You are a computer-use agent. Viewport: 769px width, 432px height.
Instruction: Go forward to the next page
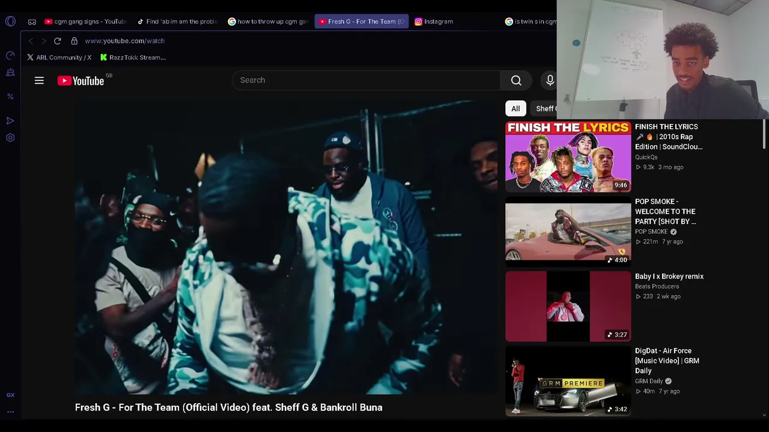coord(43,41)
